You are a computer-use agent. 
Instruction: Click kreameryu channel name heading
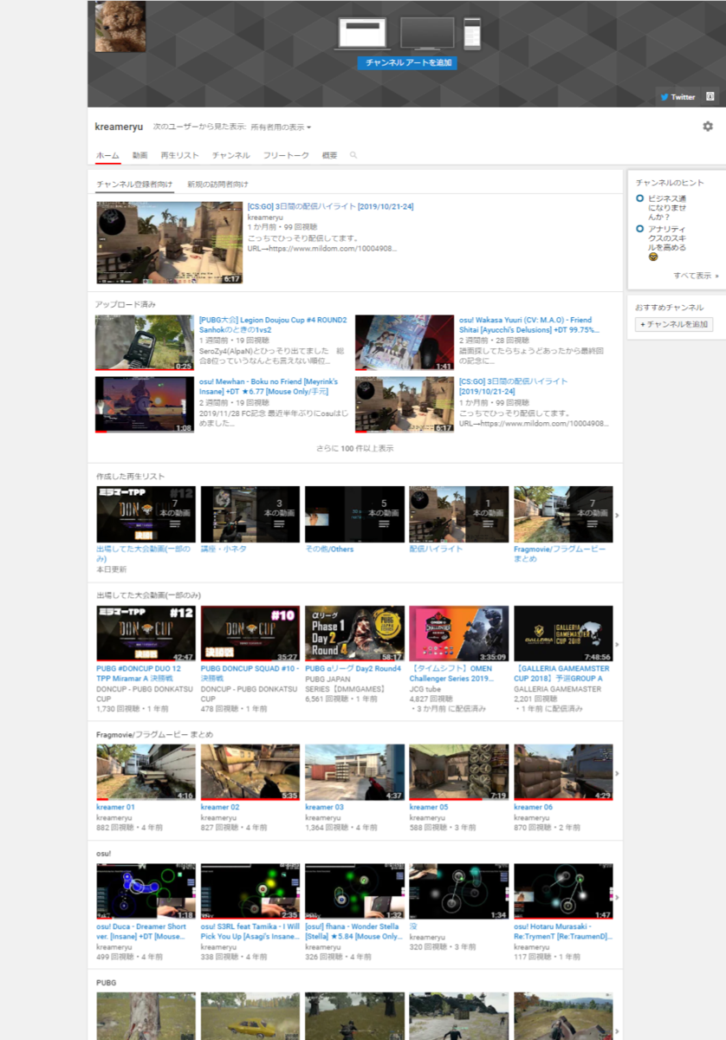click(x=119, y=127)
